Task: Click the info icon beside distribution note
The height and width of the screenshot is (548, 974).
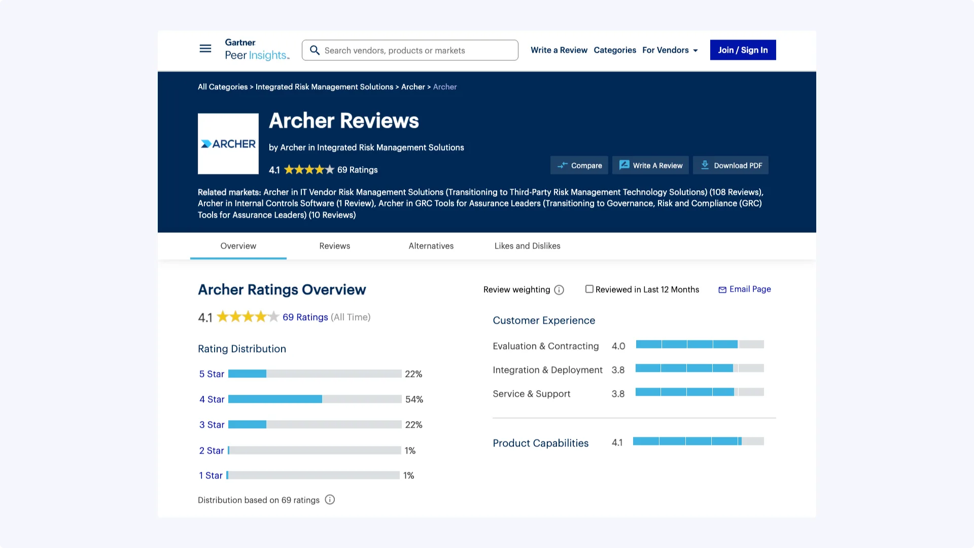Action: [x=330, y=500]
